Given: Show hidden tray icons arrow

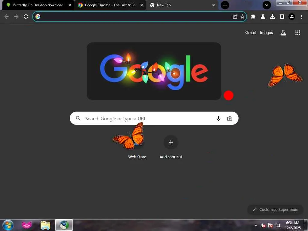Looking at the screenshot, I should (x=256, y=225).
